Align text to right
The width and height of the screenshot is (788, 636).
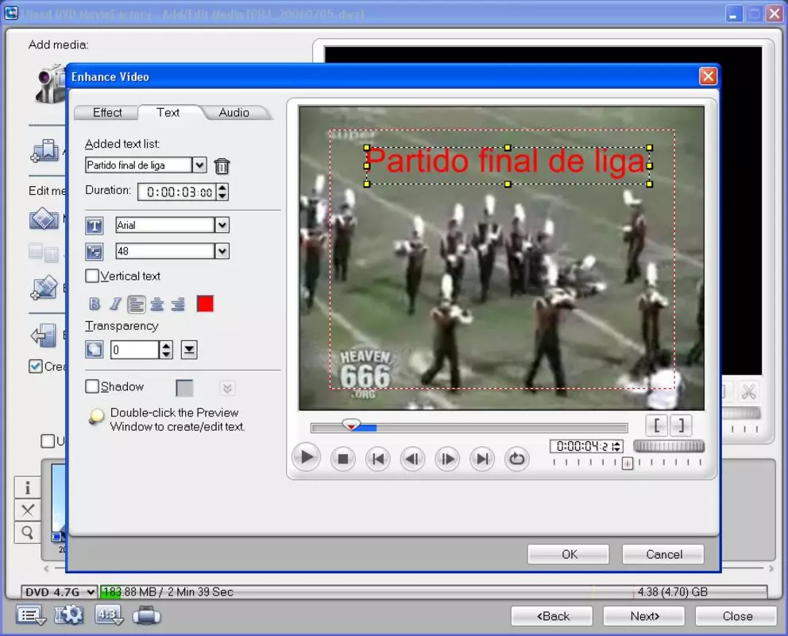click(178, 304)
